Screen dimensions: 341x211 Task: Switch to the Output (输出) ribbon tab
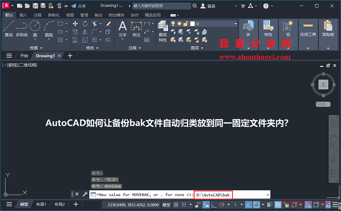pyautogui.click(x=98, y=15)
